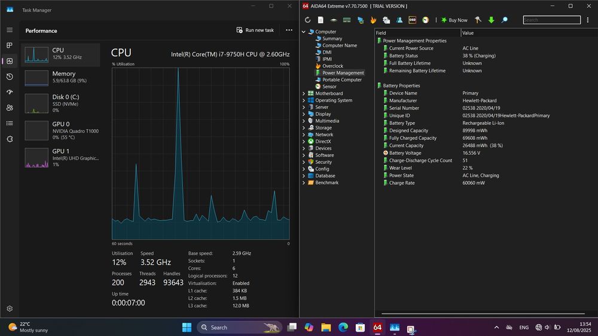Click AIDA64 gear-and-window toolbar icon
The height and width of the screenshot is (336, 598).
click(386, 20)
